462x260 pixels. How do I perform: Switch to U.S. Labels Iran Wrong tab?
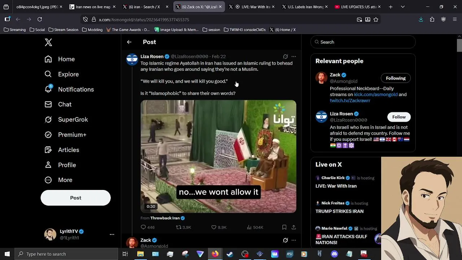(305, 7)
